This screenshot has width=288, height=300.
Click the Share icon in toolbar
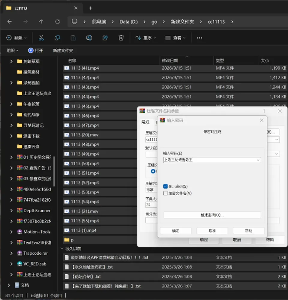click(x=105, y=38)
